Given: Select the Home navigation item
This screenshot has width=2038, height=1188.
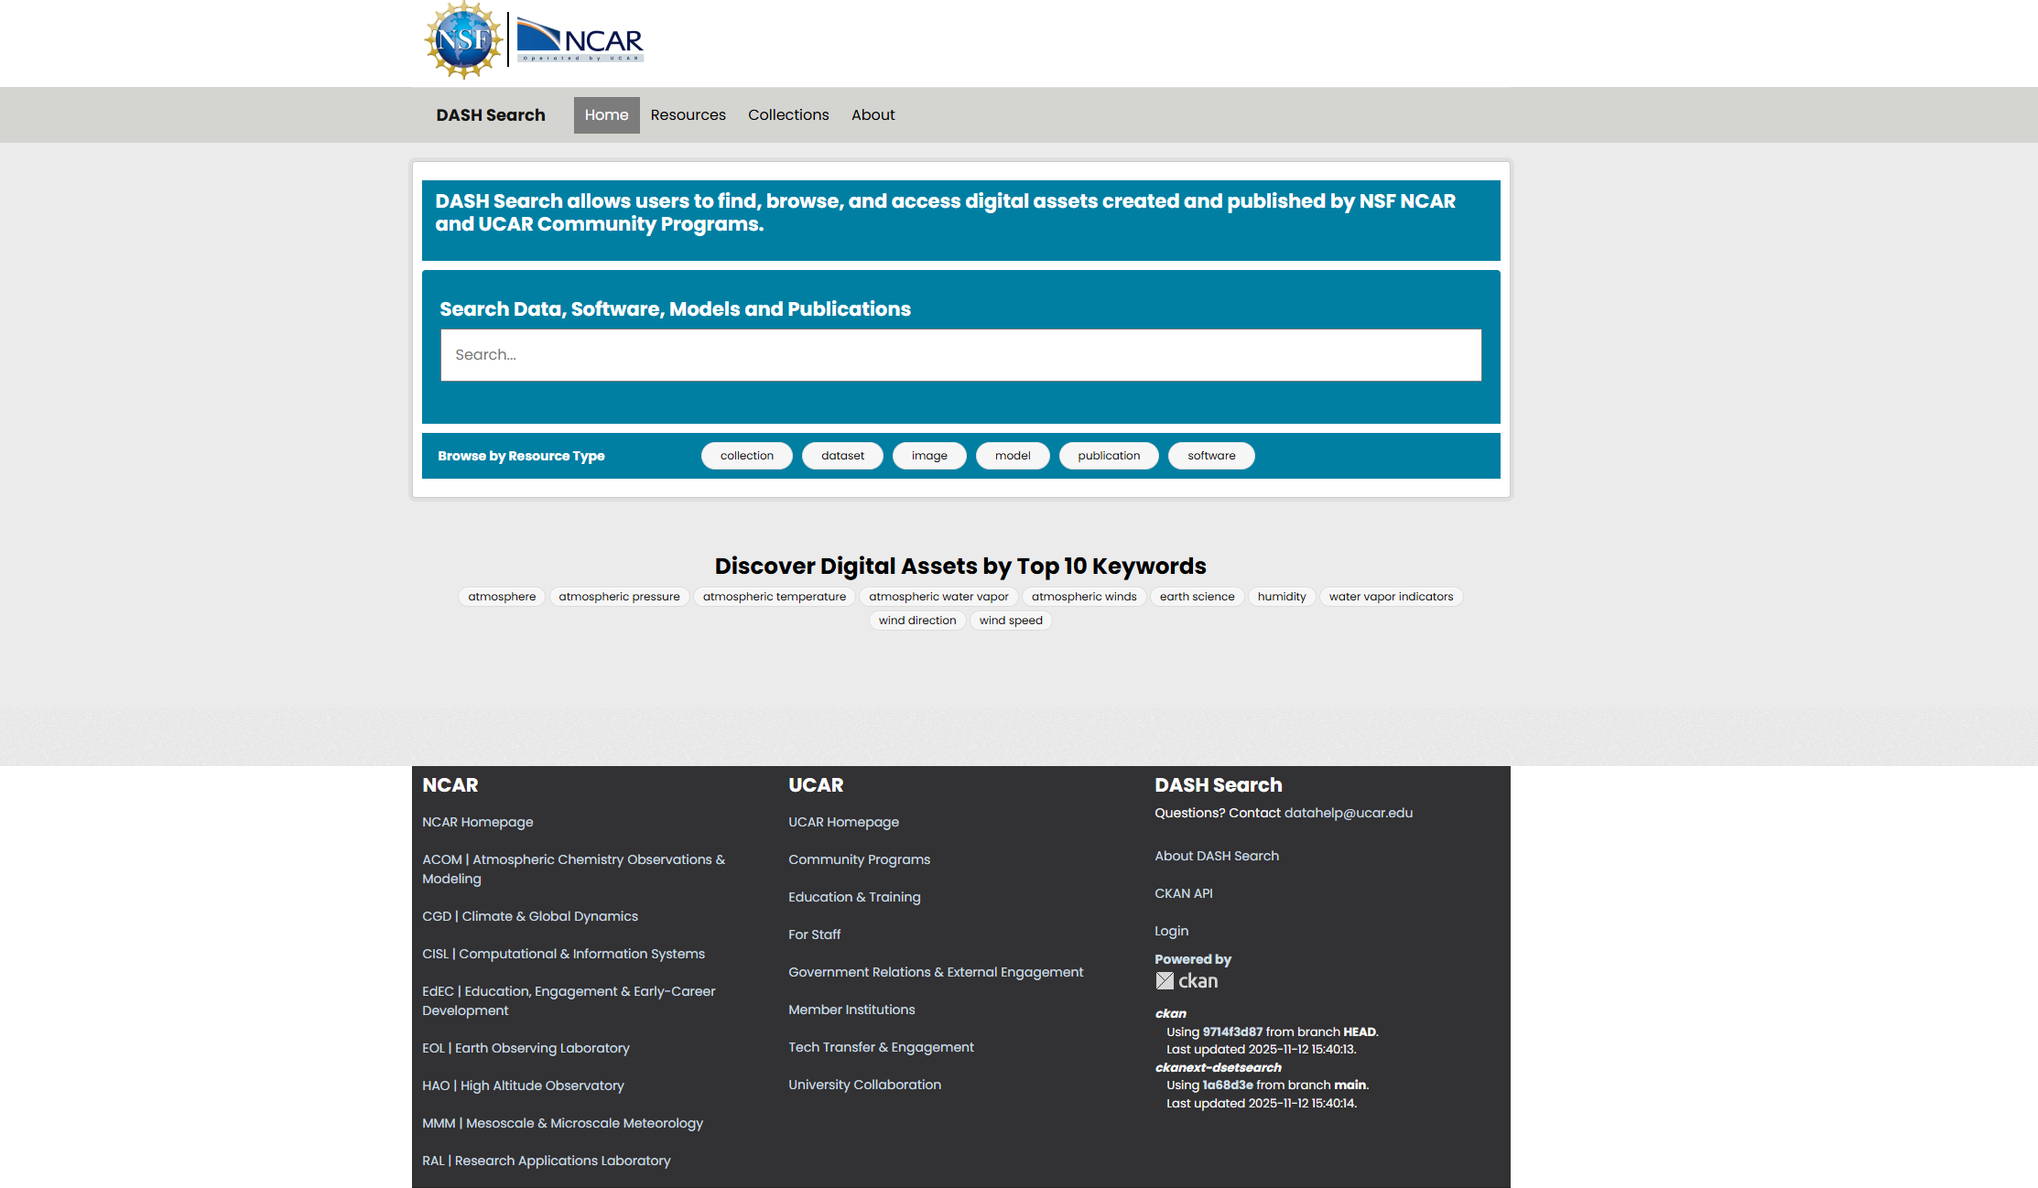Looking at the screenshot, I should (606, 114).
